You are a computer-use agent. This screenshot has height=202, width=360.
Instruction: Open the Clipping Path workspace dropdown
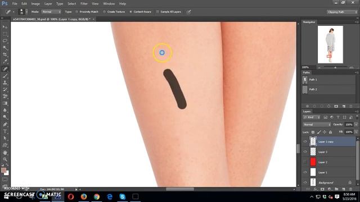point(342,12)
